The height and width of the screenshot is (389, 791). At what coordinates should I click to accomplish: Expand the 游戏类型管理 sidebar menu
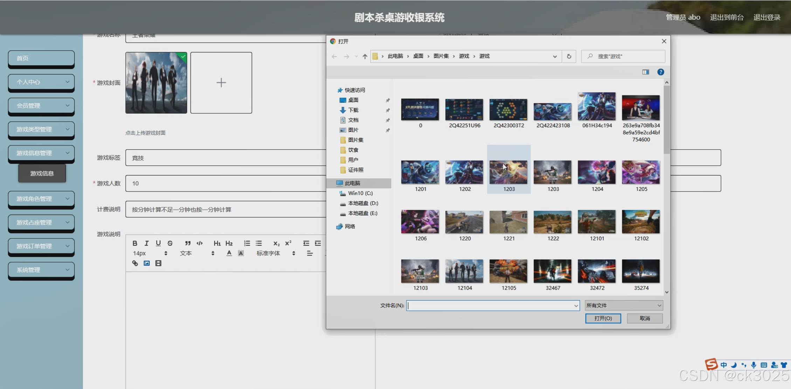click(x=41, y=130)
